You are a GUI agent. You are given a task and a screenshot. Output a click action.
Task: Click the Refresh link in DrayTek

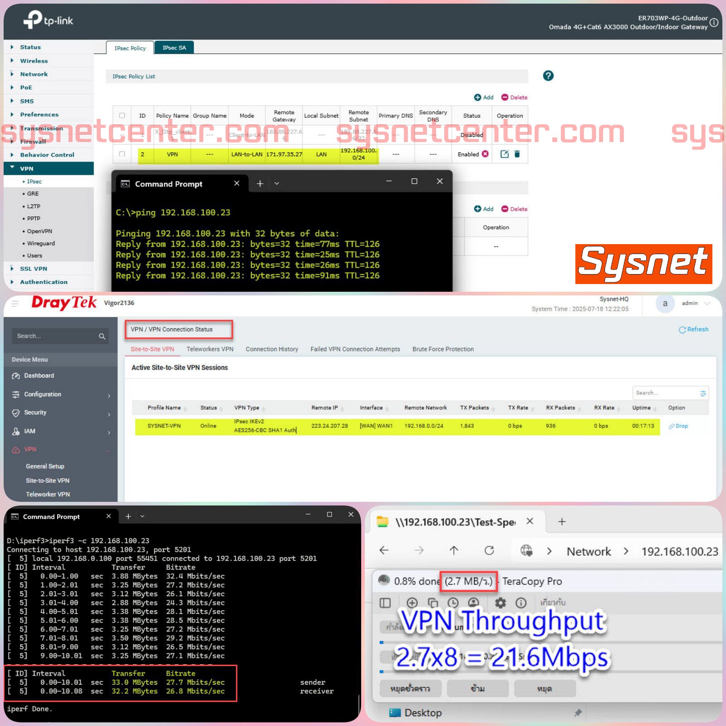click(x=693, y=329)
